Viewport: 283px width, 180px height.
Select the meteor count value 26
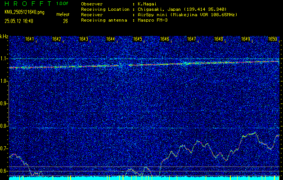(x=65, y=21)
